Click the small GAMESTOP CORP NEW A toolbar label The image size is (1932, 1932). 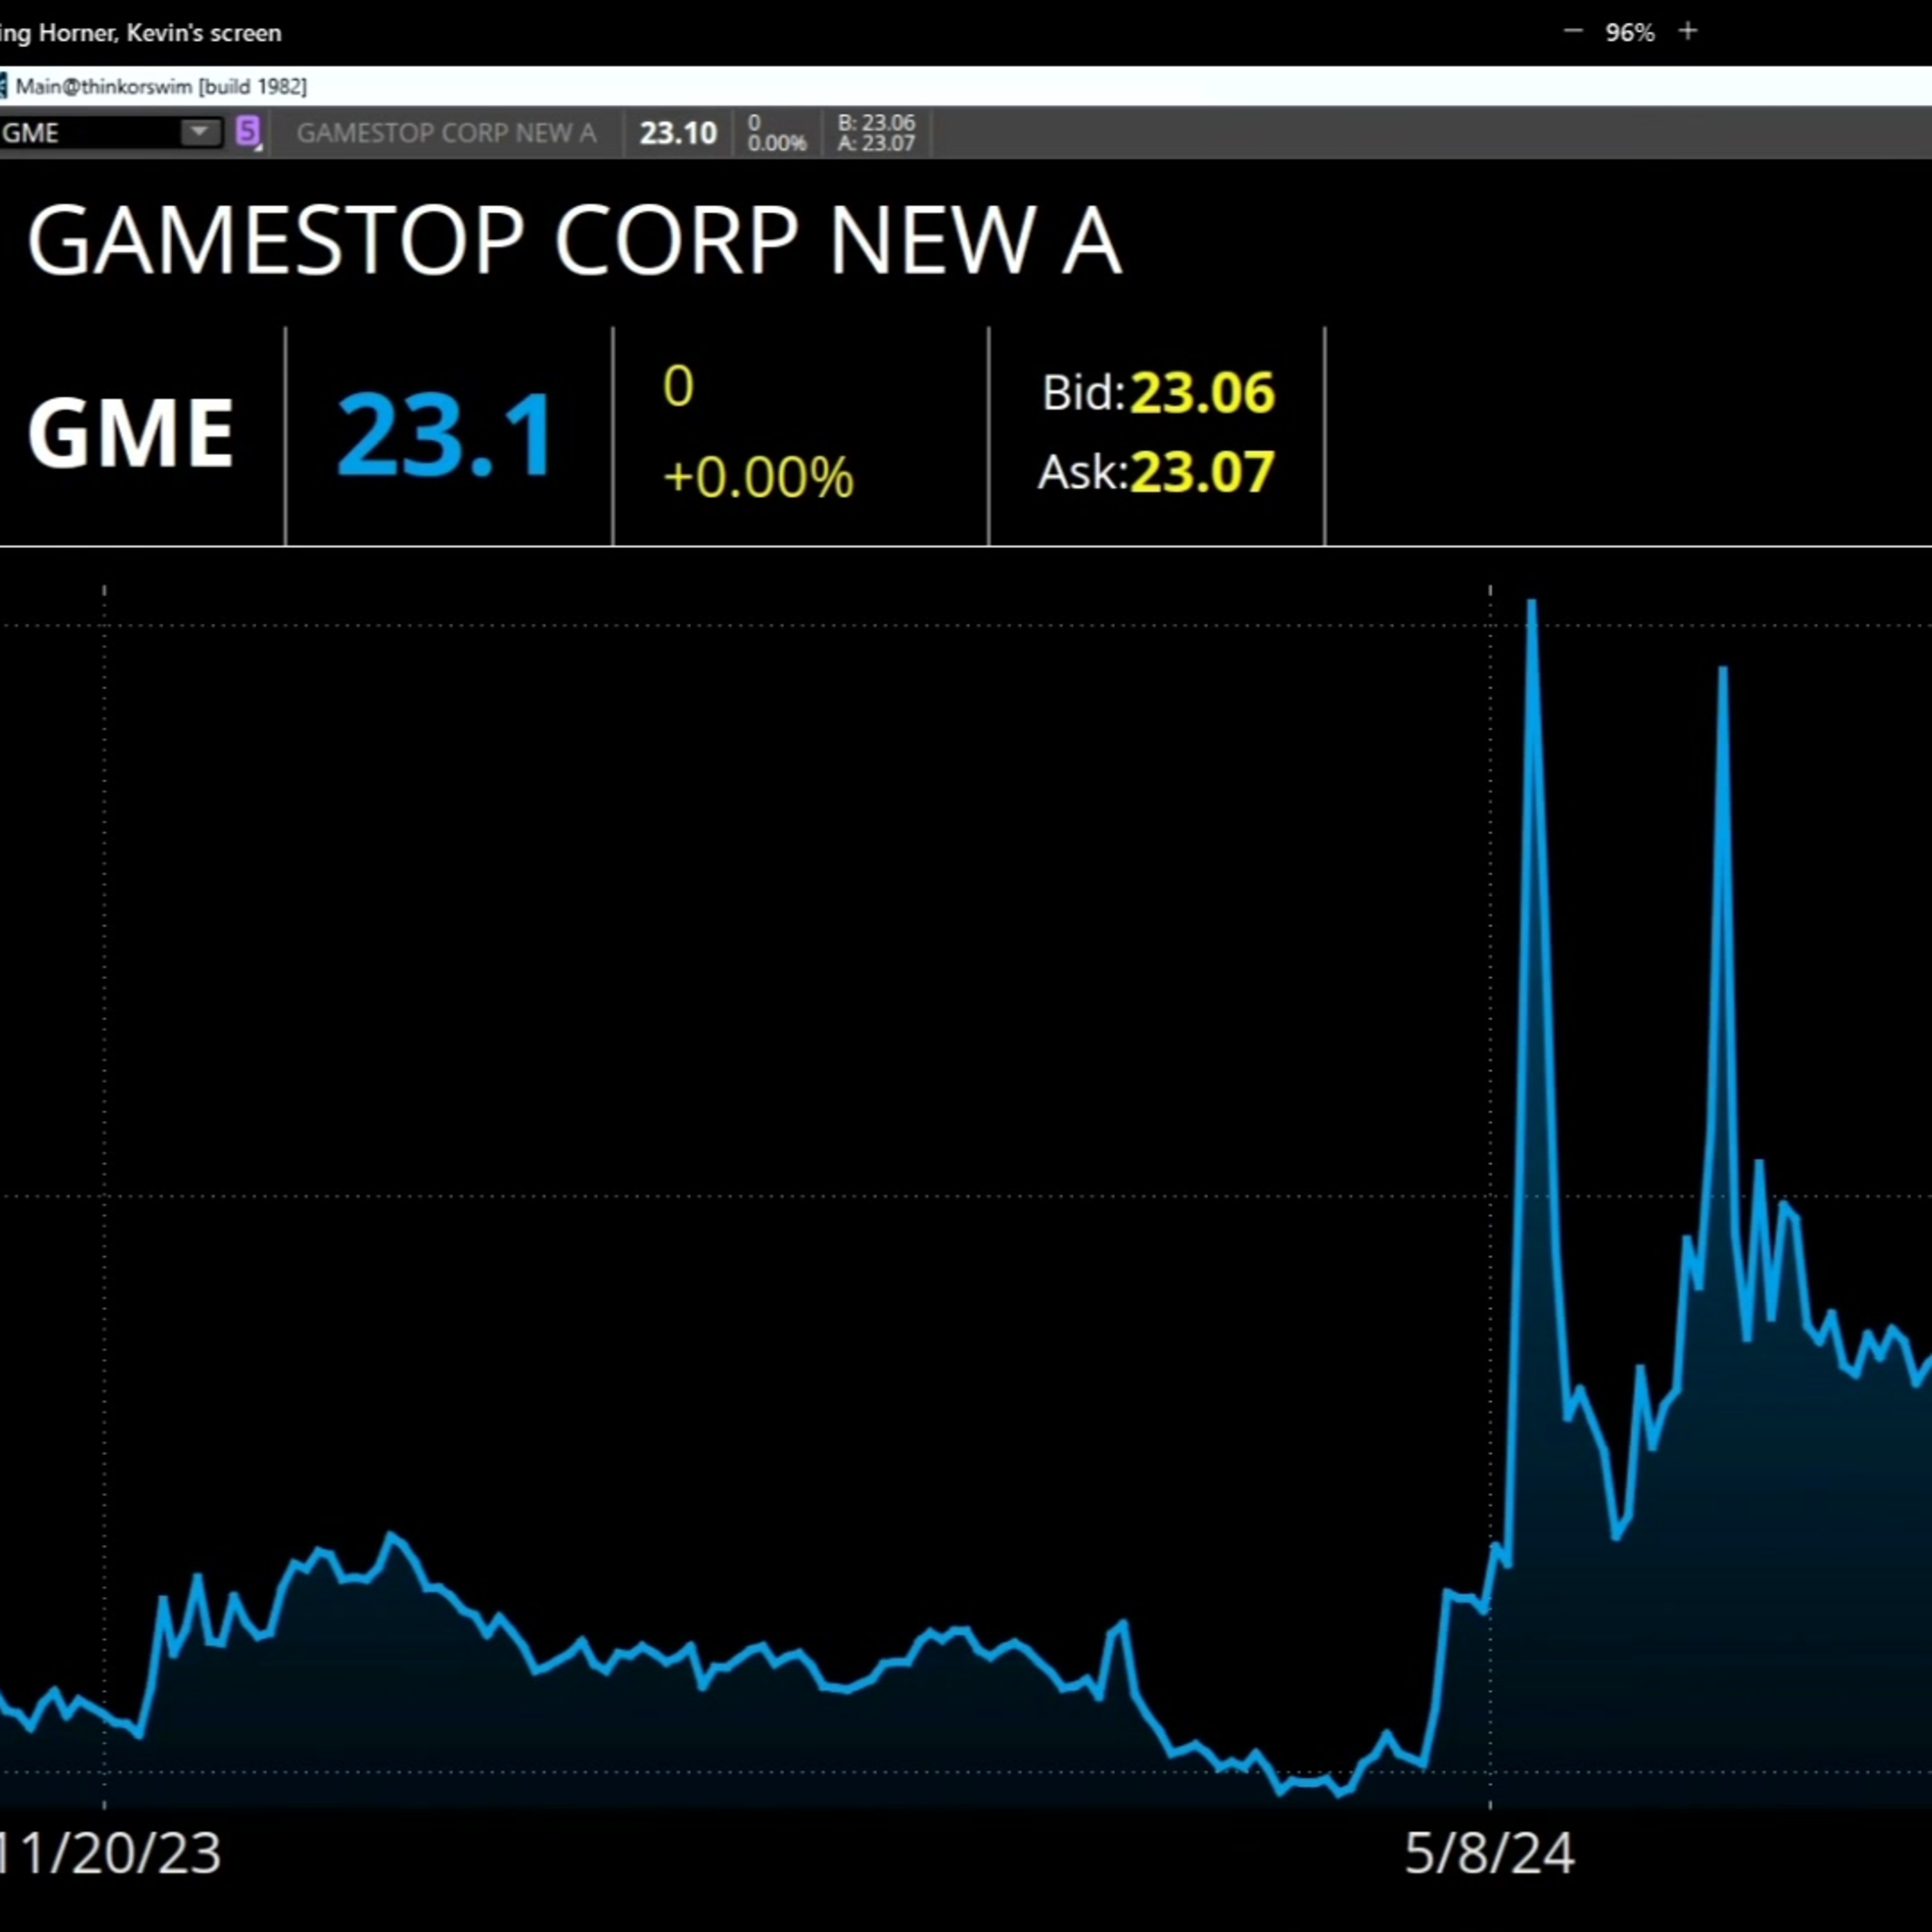(446, 133)
